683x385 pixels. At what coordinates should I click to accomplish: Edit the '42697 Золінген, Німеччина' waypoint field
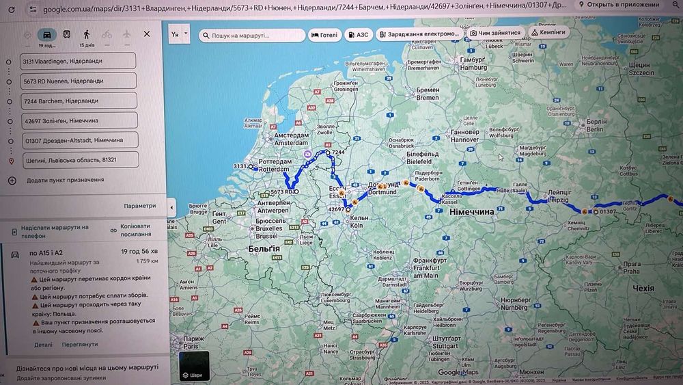point(79,120)
